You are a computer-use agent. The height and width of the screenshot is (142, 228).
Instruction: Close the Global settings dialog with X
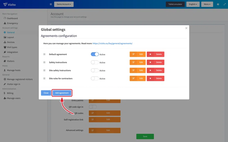[x=186, y=28]
